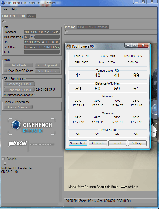Copy results with To Clipboard button

click(x=47, y=65)
